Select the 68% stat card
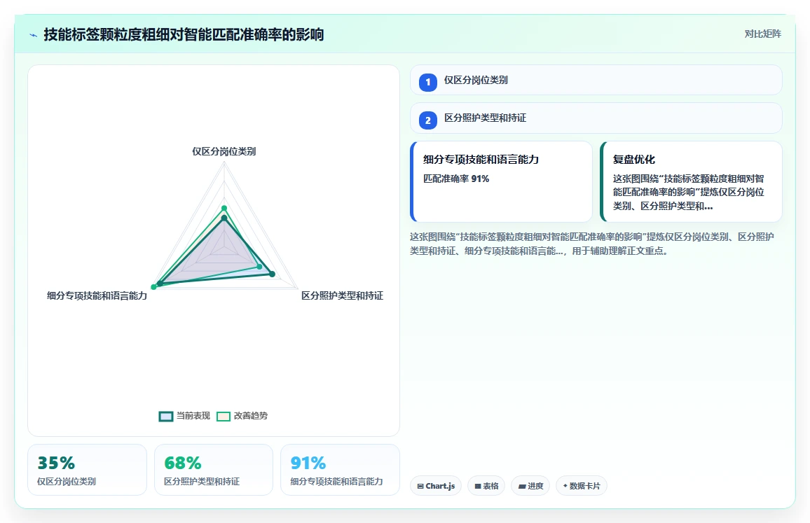 (214, 470)
